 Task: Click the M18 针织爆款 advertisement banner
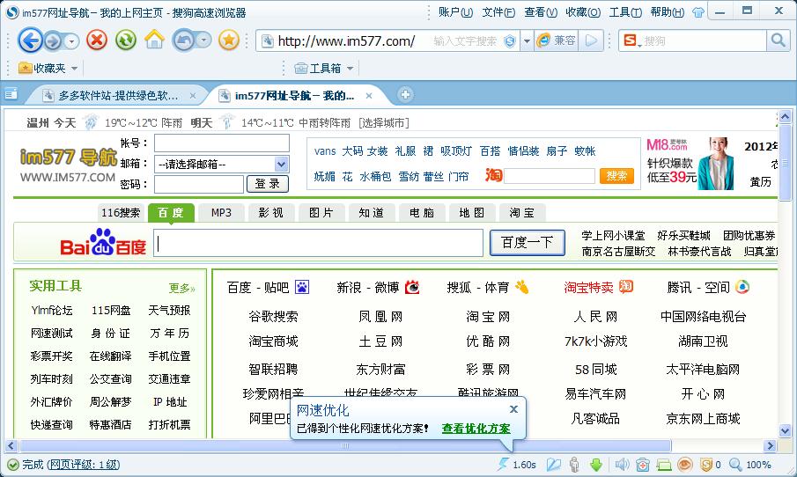pyautogui.click(x=690, y=163)
